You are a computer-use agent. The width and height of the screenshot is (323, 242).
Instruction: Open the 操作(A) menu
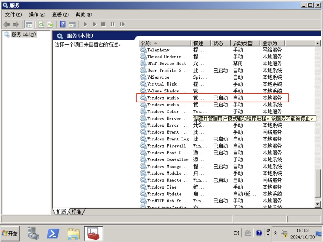click(37, 15)
